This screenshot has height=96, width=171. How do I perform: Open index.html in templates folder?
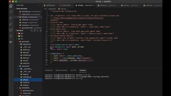(27, 93)
